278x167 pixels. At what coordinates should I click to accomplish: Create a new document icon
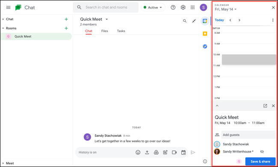tap(165, 152)
